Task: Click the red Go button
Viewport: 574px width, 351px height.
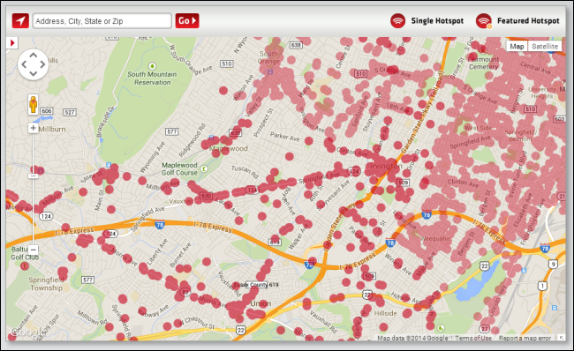Action: (x=187, y=21)
